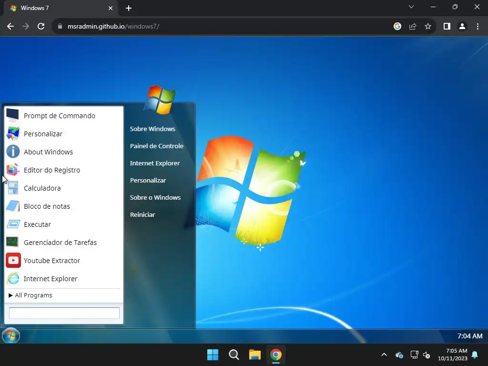488x366 pixels.
Task: Open the Windows 11 clock and date 10/11/2023
Action: pyautogui.click(x=453, y=355)
